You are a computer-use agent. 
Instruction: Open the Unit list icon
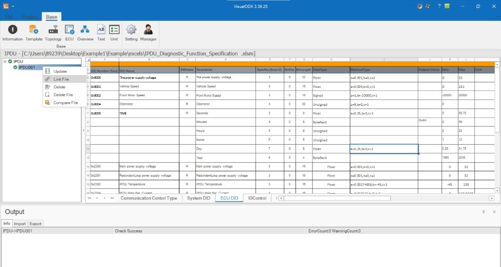coord(114,33)
